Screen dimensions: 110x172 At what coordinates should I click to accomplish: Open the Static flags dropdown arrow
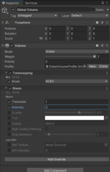108,10
